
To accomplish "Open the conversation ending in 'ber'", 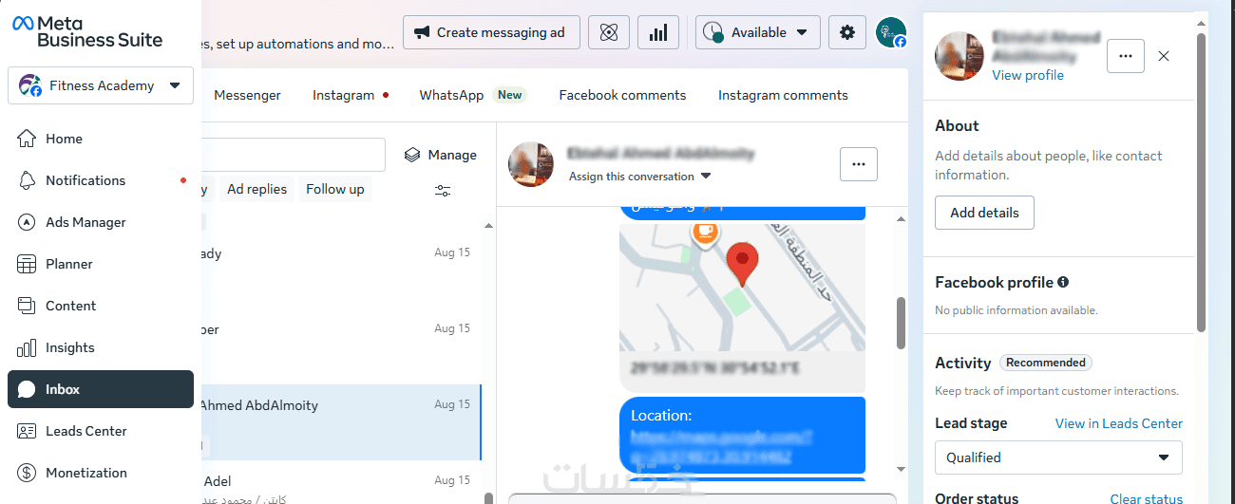I will point(341,346).
